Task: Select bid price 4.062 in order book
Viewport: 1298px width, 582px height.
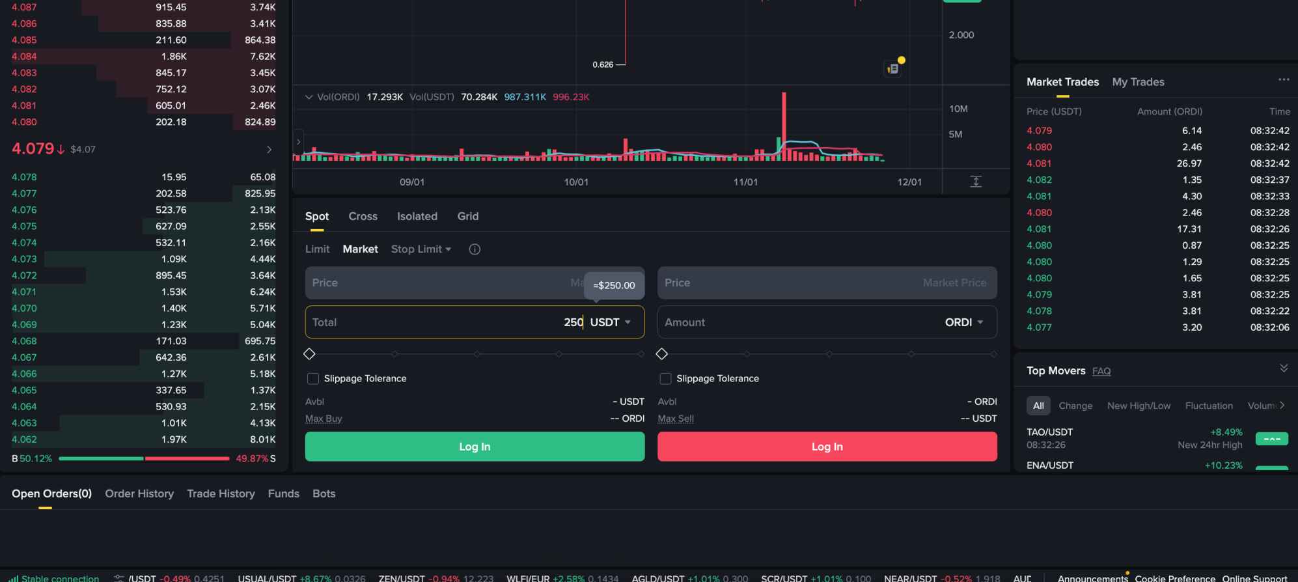Action: tap(24, 439)
